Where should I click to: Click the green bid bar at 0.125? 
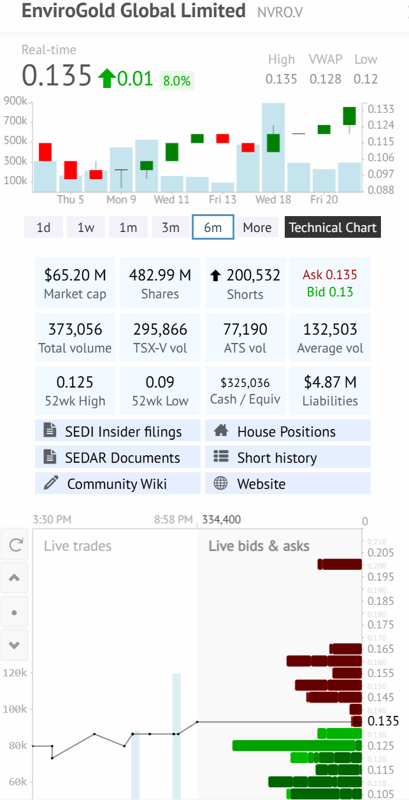click(293, 746)
